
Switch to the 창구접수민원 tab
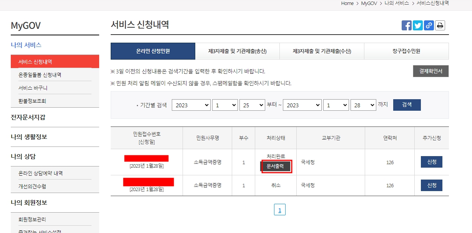406,51
